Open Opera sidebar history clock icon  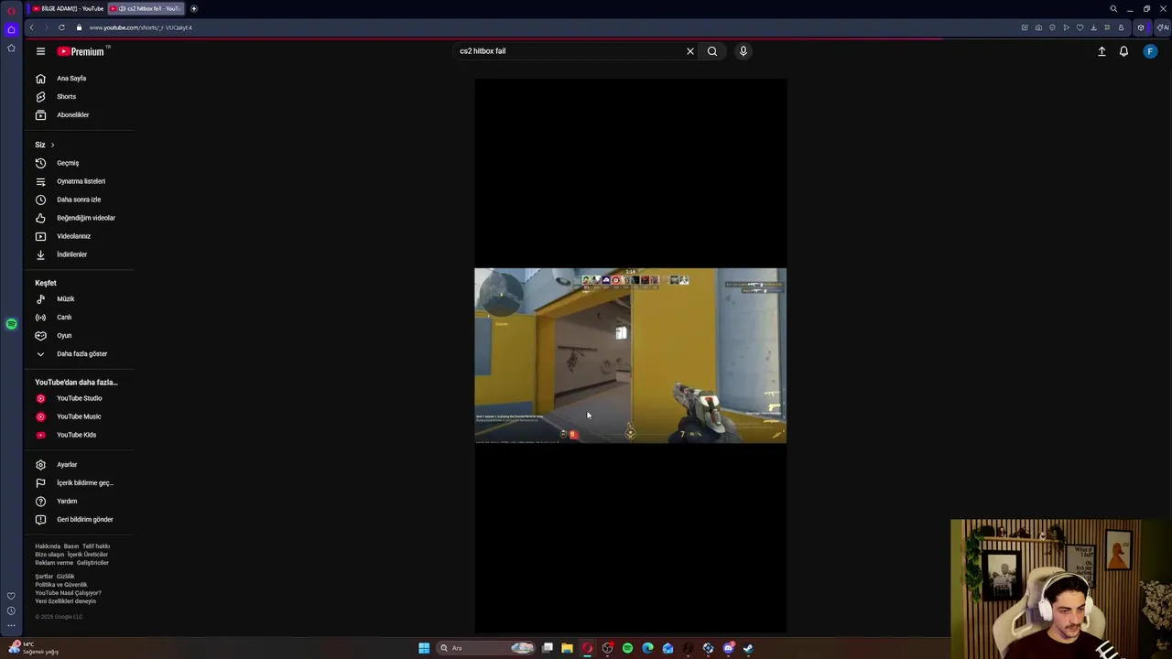click(11, 610)
